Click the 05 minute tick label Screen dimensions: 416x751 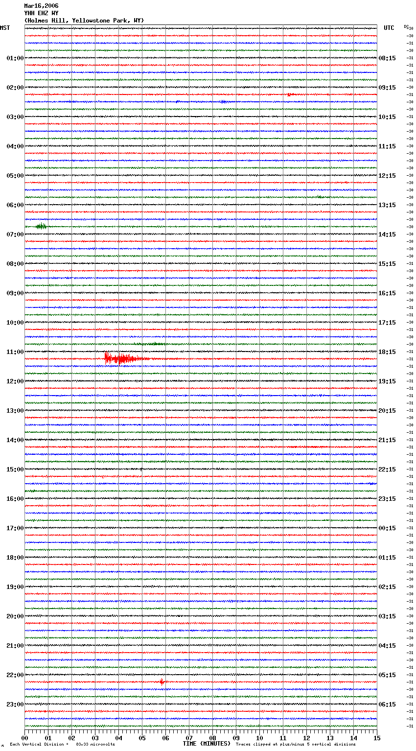click(x=142, y=738)
